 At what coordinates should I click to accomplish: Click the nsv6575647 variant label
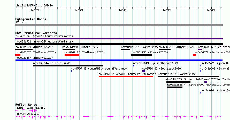pos(214,47)
